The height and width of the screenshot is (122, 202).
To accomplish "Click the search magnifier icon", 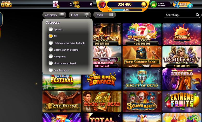I will click(x=198, y=15).
